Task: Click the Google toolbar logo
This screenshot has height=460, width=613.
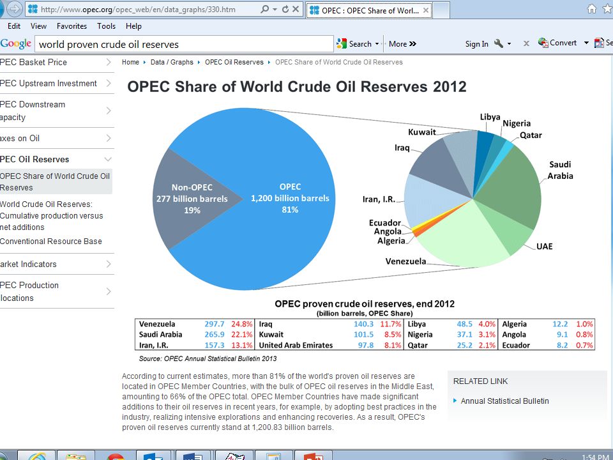Action: click(x=15, y=44)
